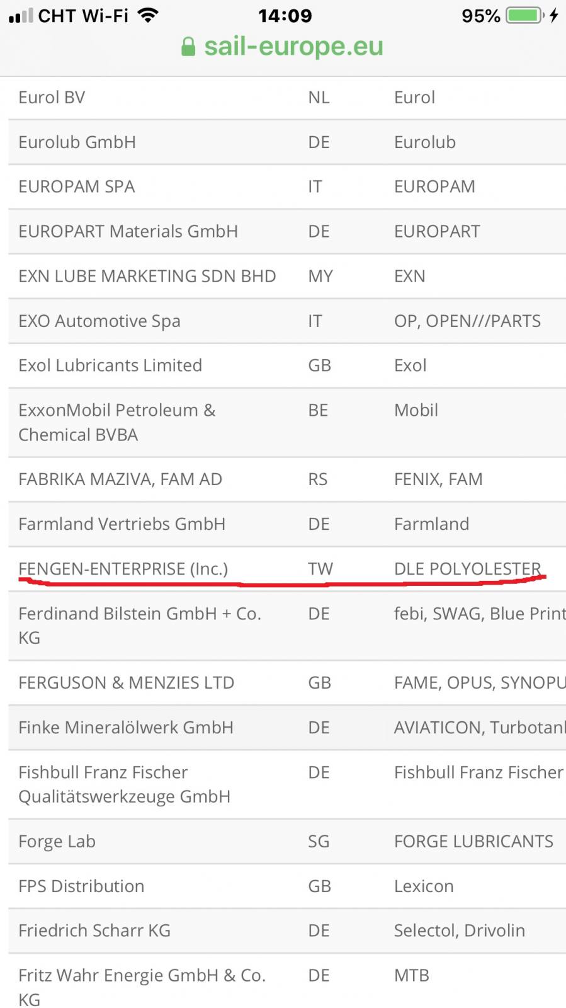
Task: Tap the EXO Automotive Spa entry
Action: 99,321
